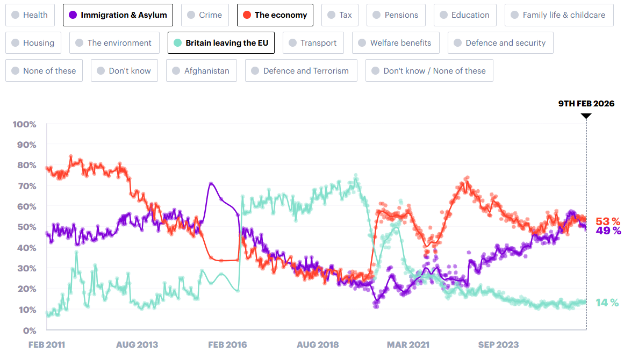The image size is (631, 352).
Task: Hide Britain leaving the EU line
Action: coord(221,43)
